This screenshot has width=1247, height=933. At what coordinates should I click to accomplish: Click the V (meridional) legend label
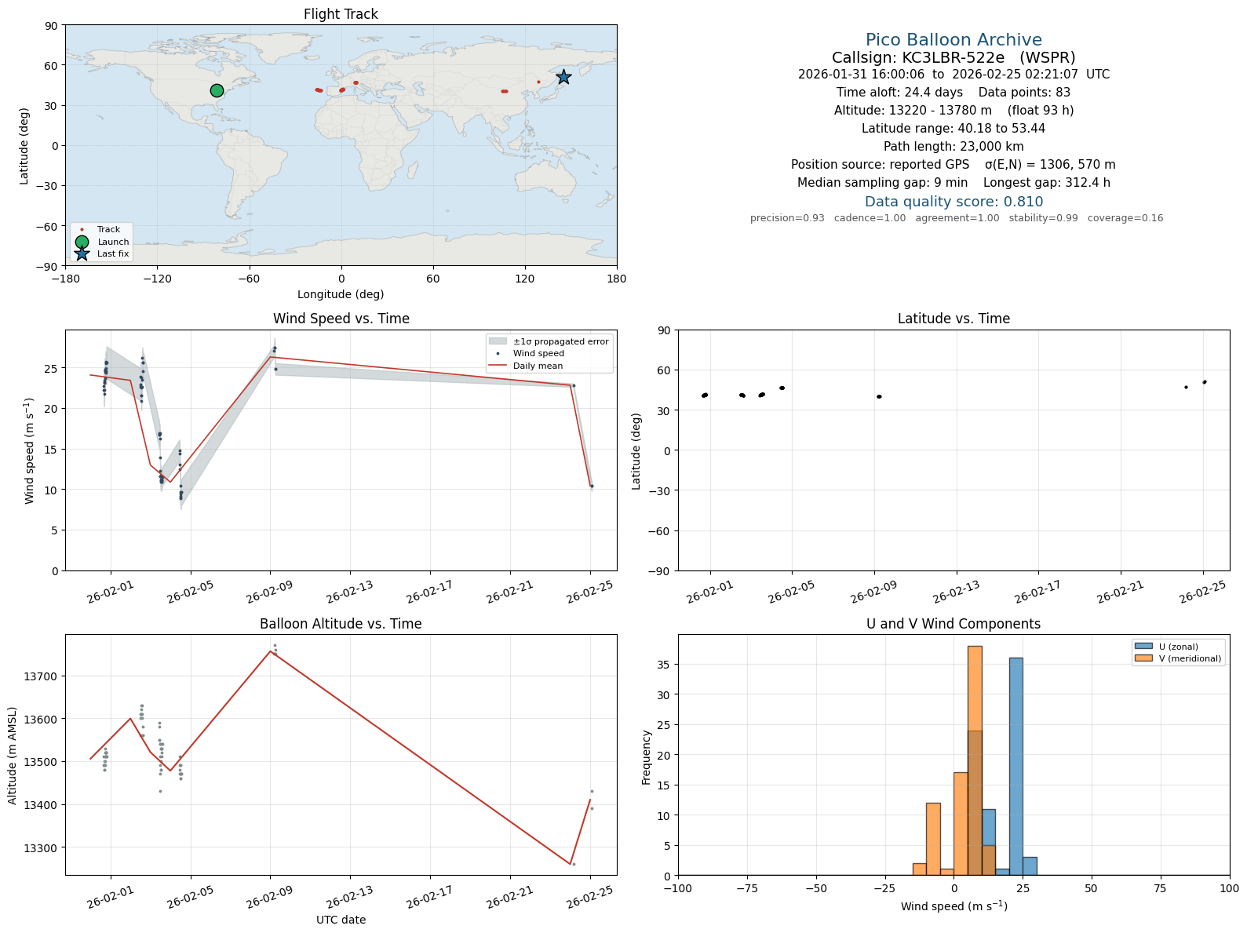coord(1190,658)
